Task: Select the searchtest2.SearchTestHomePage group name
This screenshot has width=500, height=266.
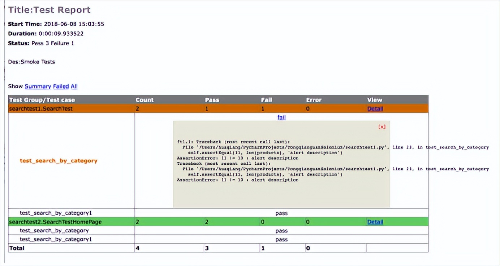Action: pyautogui.click(x=55, y=222)
